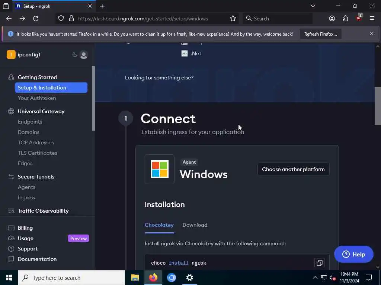Open the user profile avatar
The height and width of the screenshot is (285, 381).
84,55
